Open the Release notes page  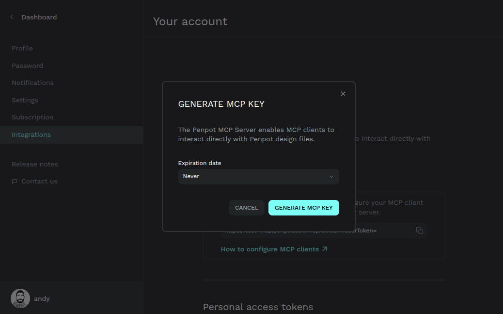pos(34,164)
